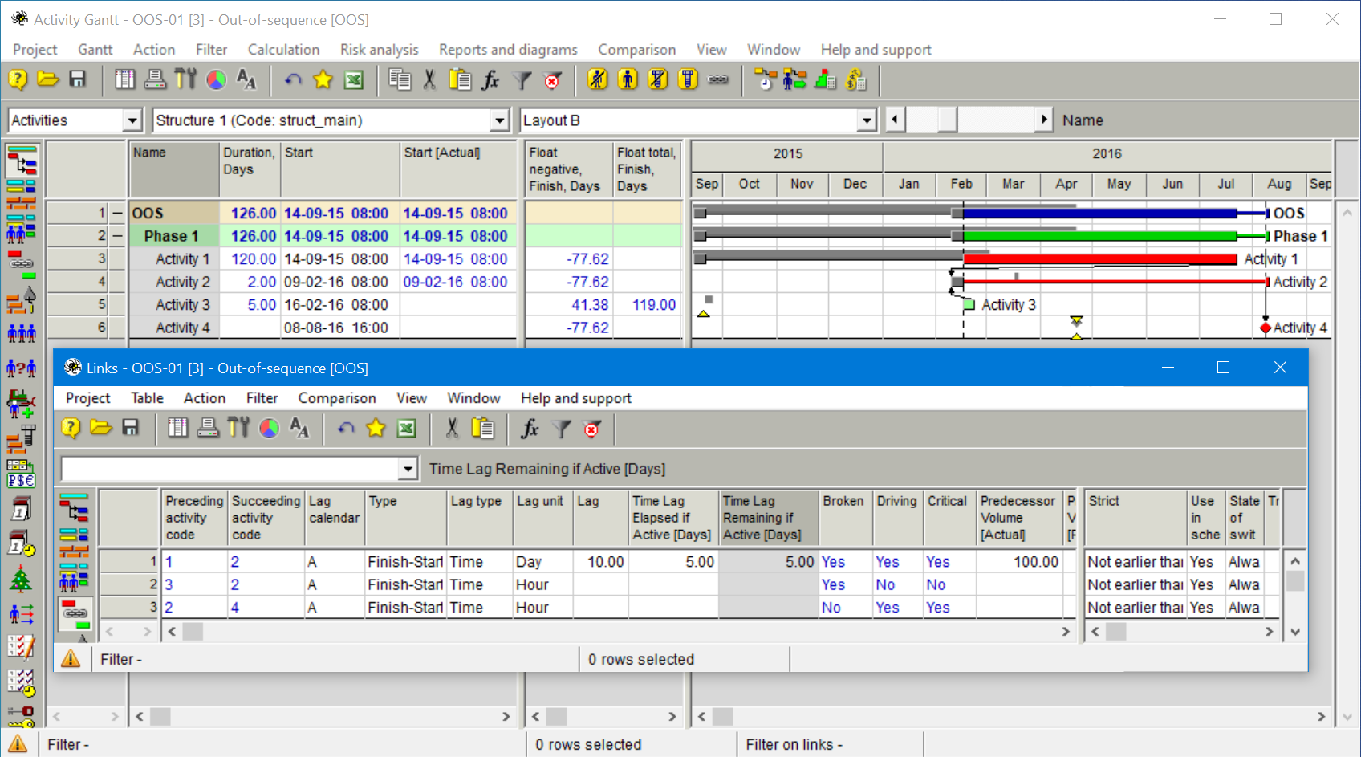Click the copy icon in the Gantt toolbar
The height and width of the screenshot is (757, 1361).
coord(400,79)
